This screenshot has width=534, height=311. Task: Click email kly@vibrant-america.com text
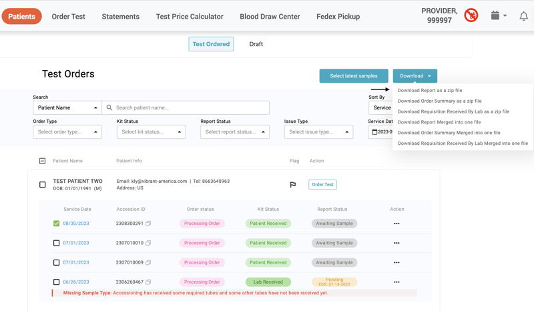(152, 182)
